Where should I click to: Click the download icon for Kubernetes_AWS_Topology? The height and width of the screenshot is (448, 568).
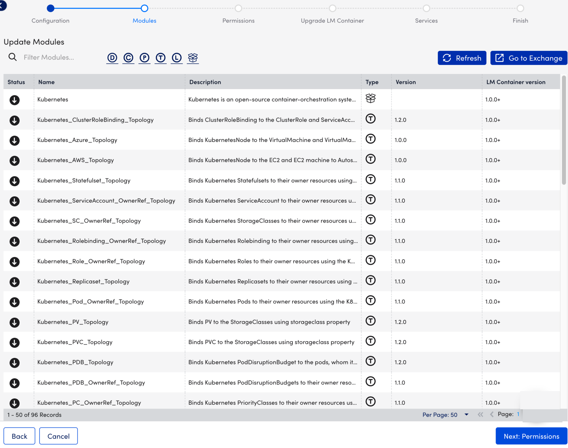(14, 161)
